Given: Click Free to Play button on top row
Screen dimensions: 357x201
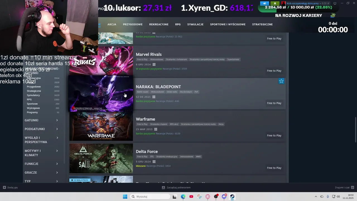Looking at the screenshot, I should tap(274, 39).
